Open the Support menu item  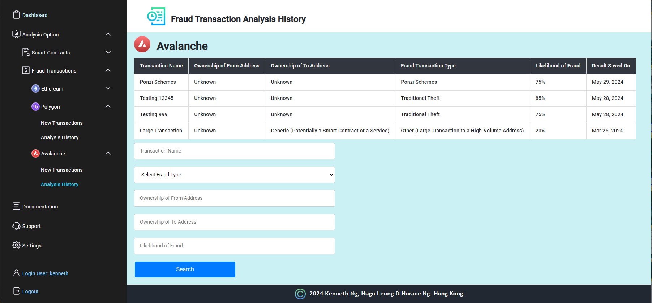pyautogui.click(x=31, y=226)
